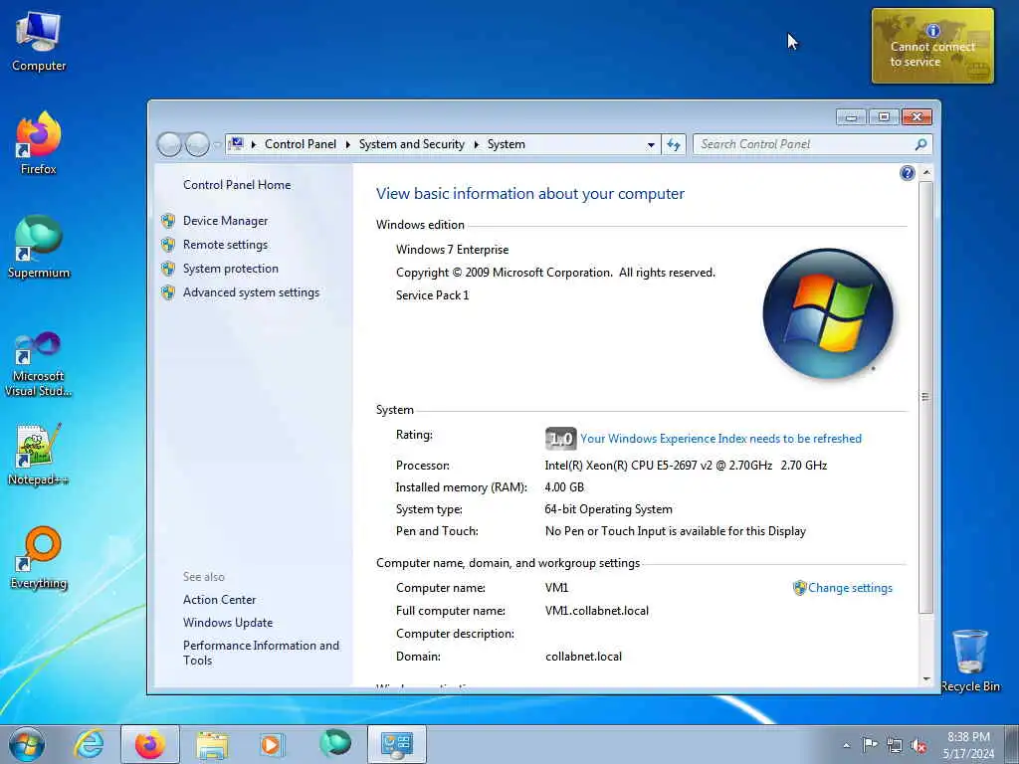Open Microsoft Visual Studio desktop shortcut

coord(39,364)
